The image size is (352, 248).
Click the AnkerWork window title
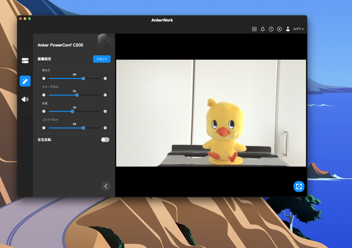[162, 20]
